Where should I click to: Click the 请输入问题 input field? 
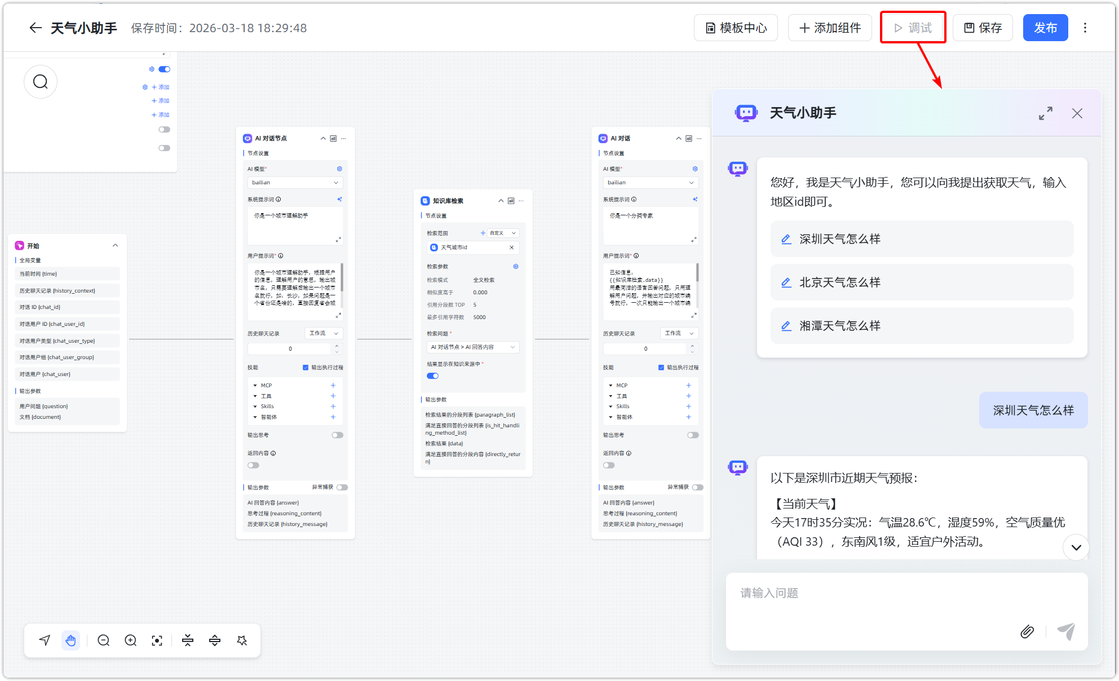[874, 594]
